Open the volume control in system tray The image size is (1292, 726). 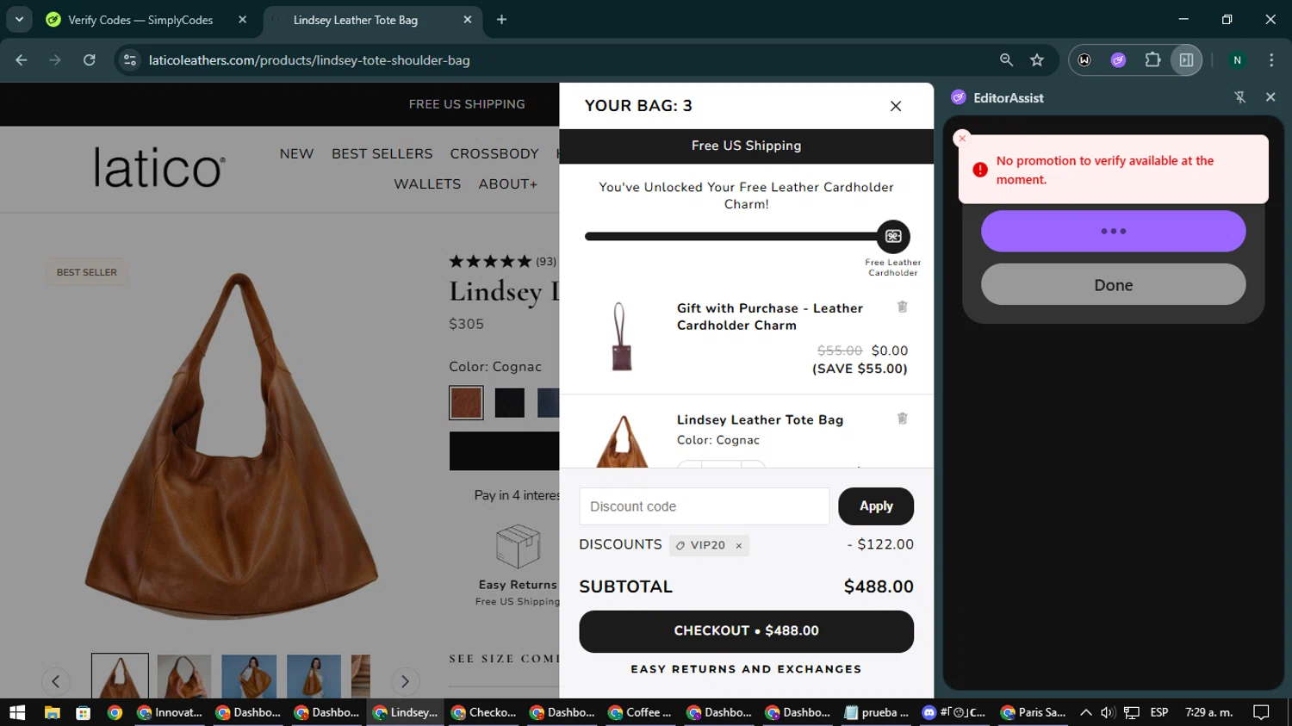click(1109, 712)
